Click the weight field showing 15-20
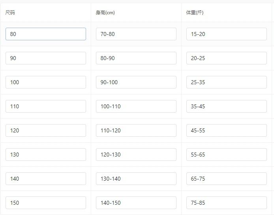This screenshot has width=274, height=215. coord(226,34)
